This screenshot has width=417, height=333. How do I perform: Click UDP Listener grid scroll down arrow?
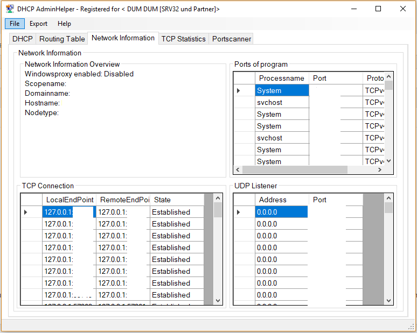tap(388, 301)
